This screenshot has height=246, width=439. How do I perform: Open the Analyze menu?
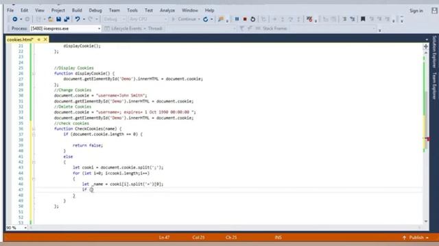click(x=167, y=10)
